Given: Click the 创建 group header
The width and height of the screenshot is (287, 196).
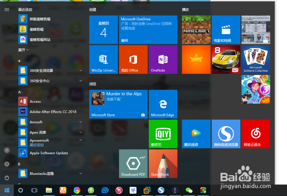Looking at the screenshot, I should [93, 9].
